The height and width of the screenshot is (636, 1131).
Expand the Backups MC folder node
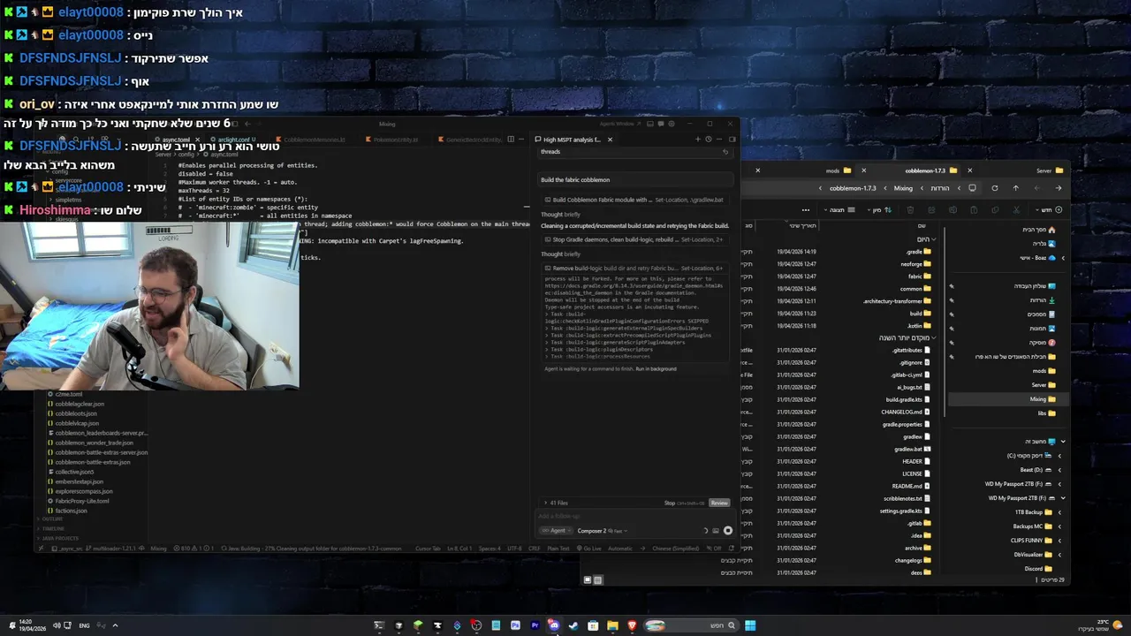click(x=1059, y=526)
